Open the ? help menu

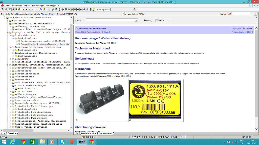click(x=58, y=6)
